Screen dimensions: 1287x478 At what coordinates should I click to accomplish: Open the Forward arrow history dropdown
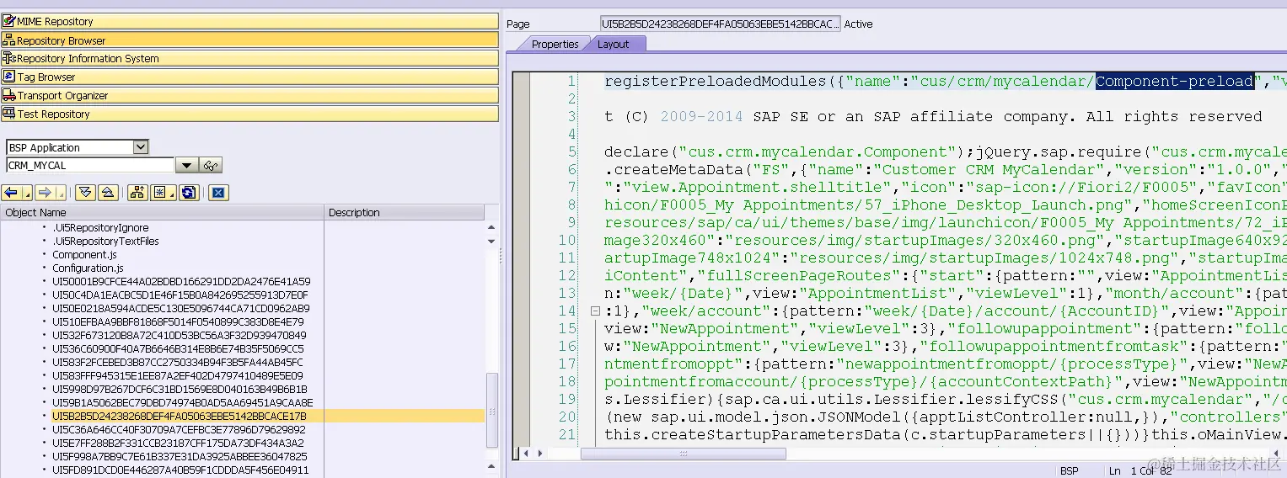coord(60,193)
